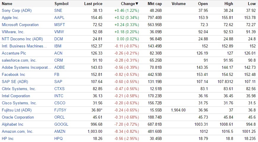
Task: Open the Intel Corporation link
Action: (x=16, y=96)
